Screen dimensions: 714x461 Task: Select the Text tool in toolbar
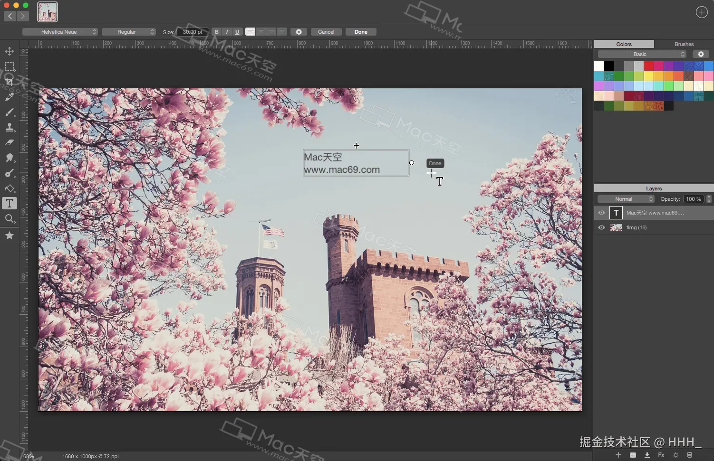coord(10,203)
